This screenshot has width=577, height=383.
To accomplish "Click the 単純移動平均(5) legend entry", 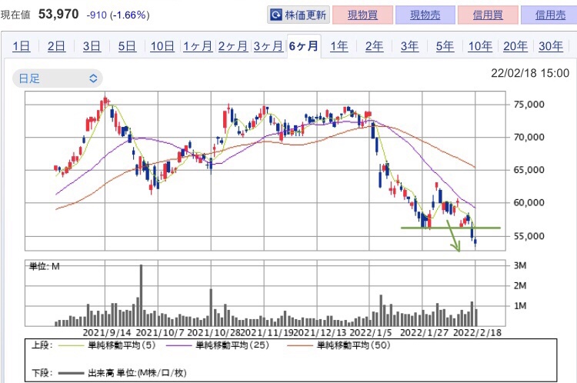I will click(108, 345).
